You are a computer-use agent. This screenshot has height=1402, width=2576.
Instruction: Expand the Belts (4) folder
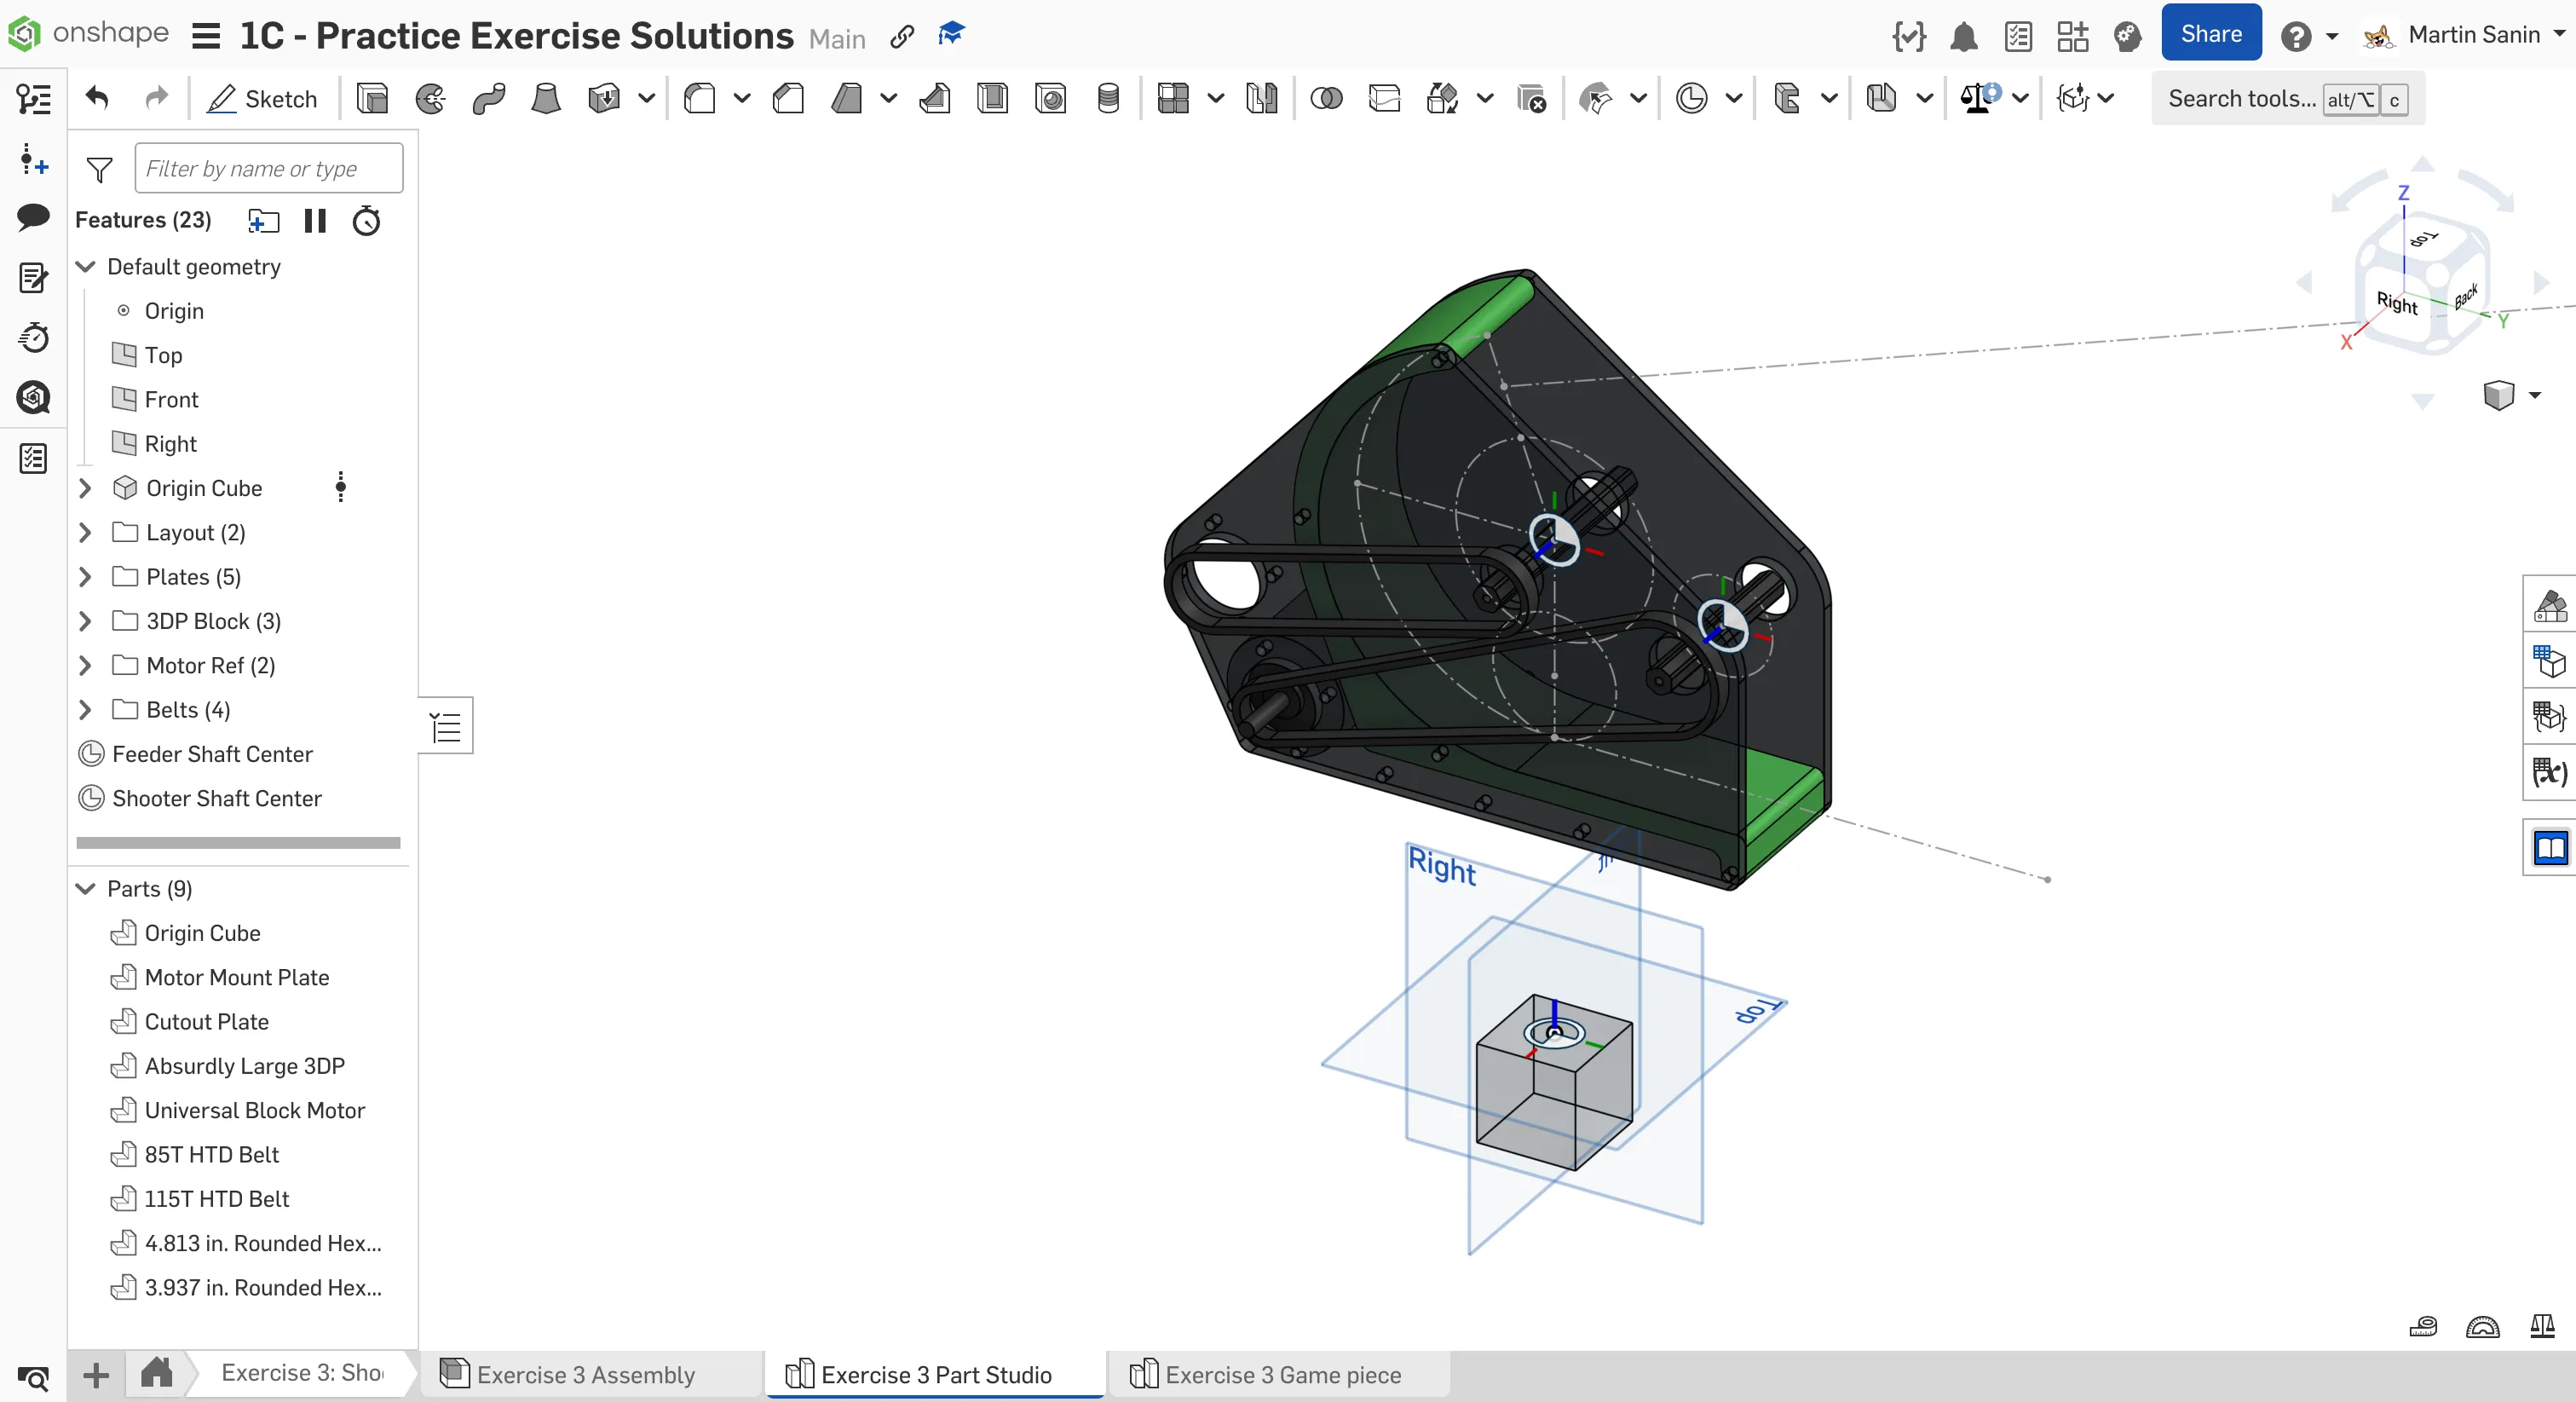click(x=85, y=710)
